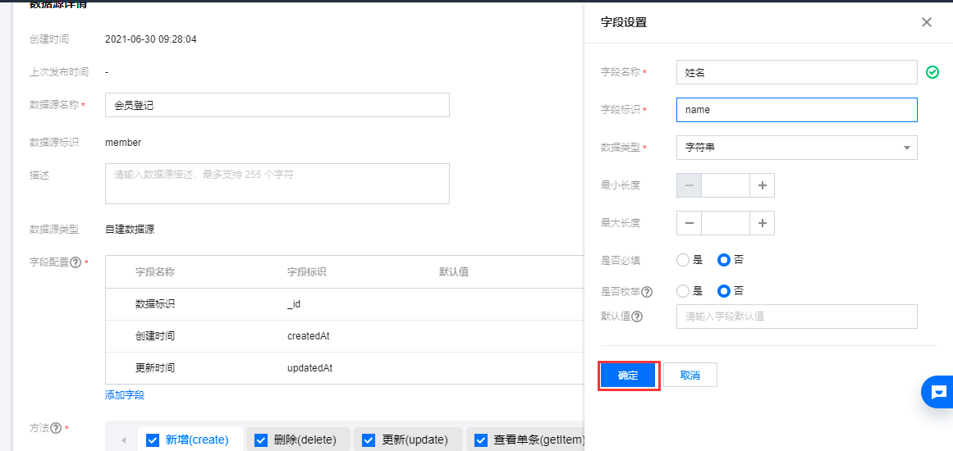953x451 pixels.
Task: Uncheck the 新增(create) checkbox
Action: 153,440
